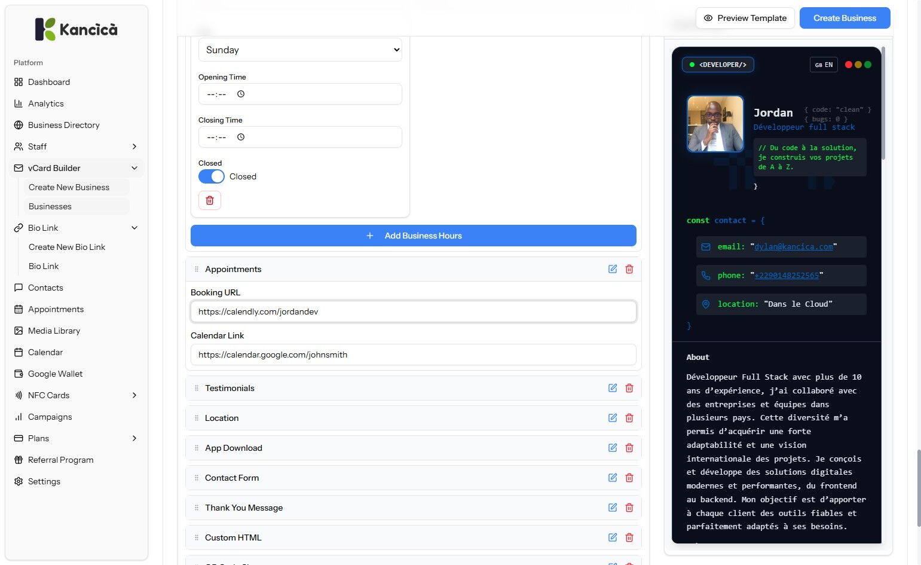The image size is (921, 565).
Task: Add Business Hours
Action: (414, 236)
